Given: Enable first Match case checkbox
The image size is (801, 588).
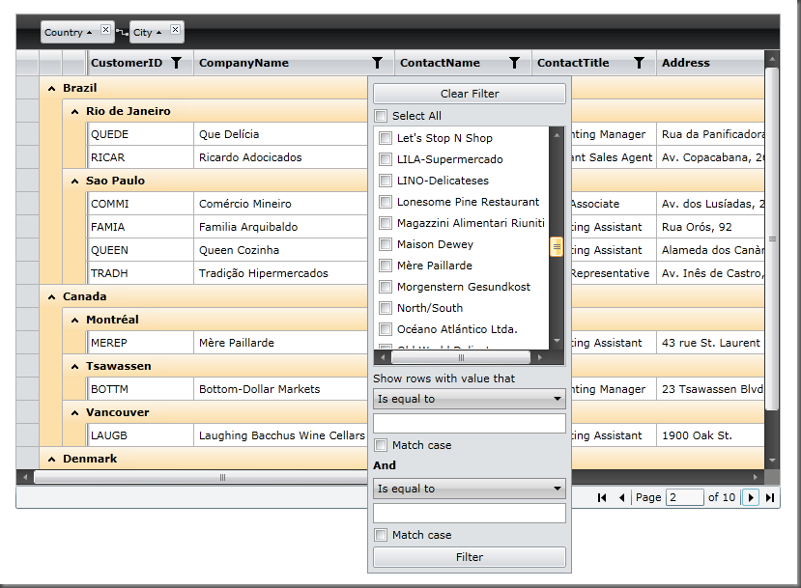Looking at the screenshot, I should [381, 445].
